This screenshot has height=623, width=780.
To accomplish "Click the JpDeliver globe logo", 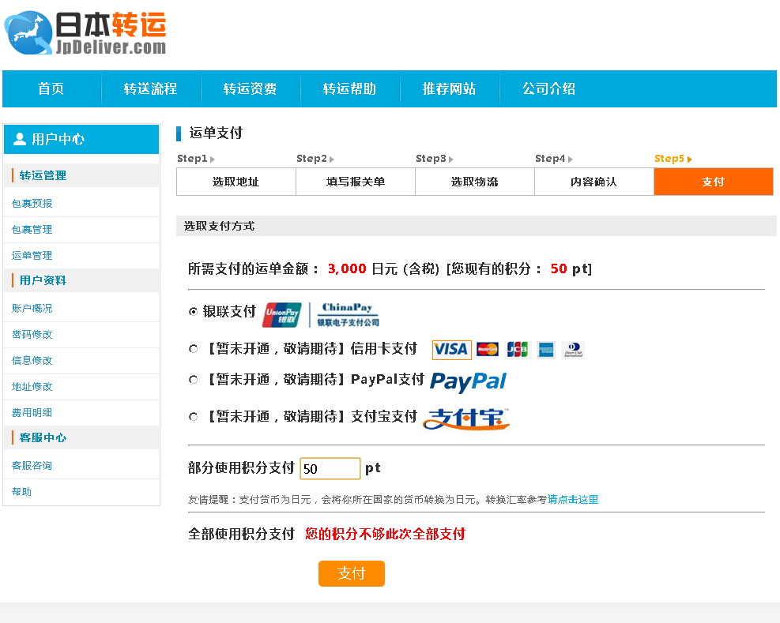I will 28,33.
